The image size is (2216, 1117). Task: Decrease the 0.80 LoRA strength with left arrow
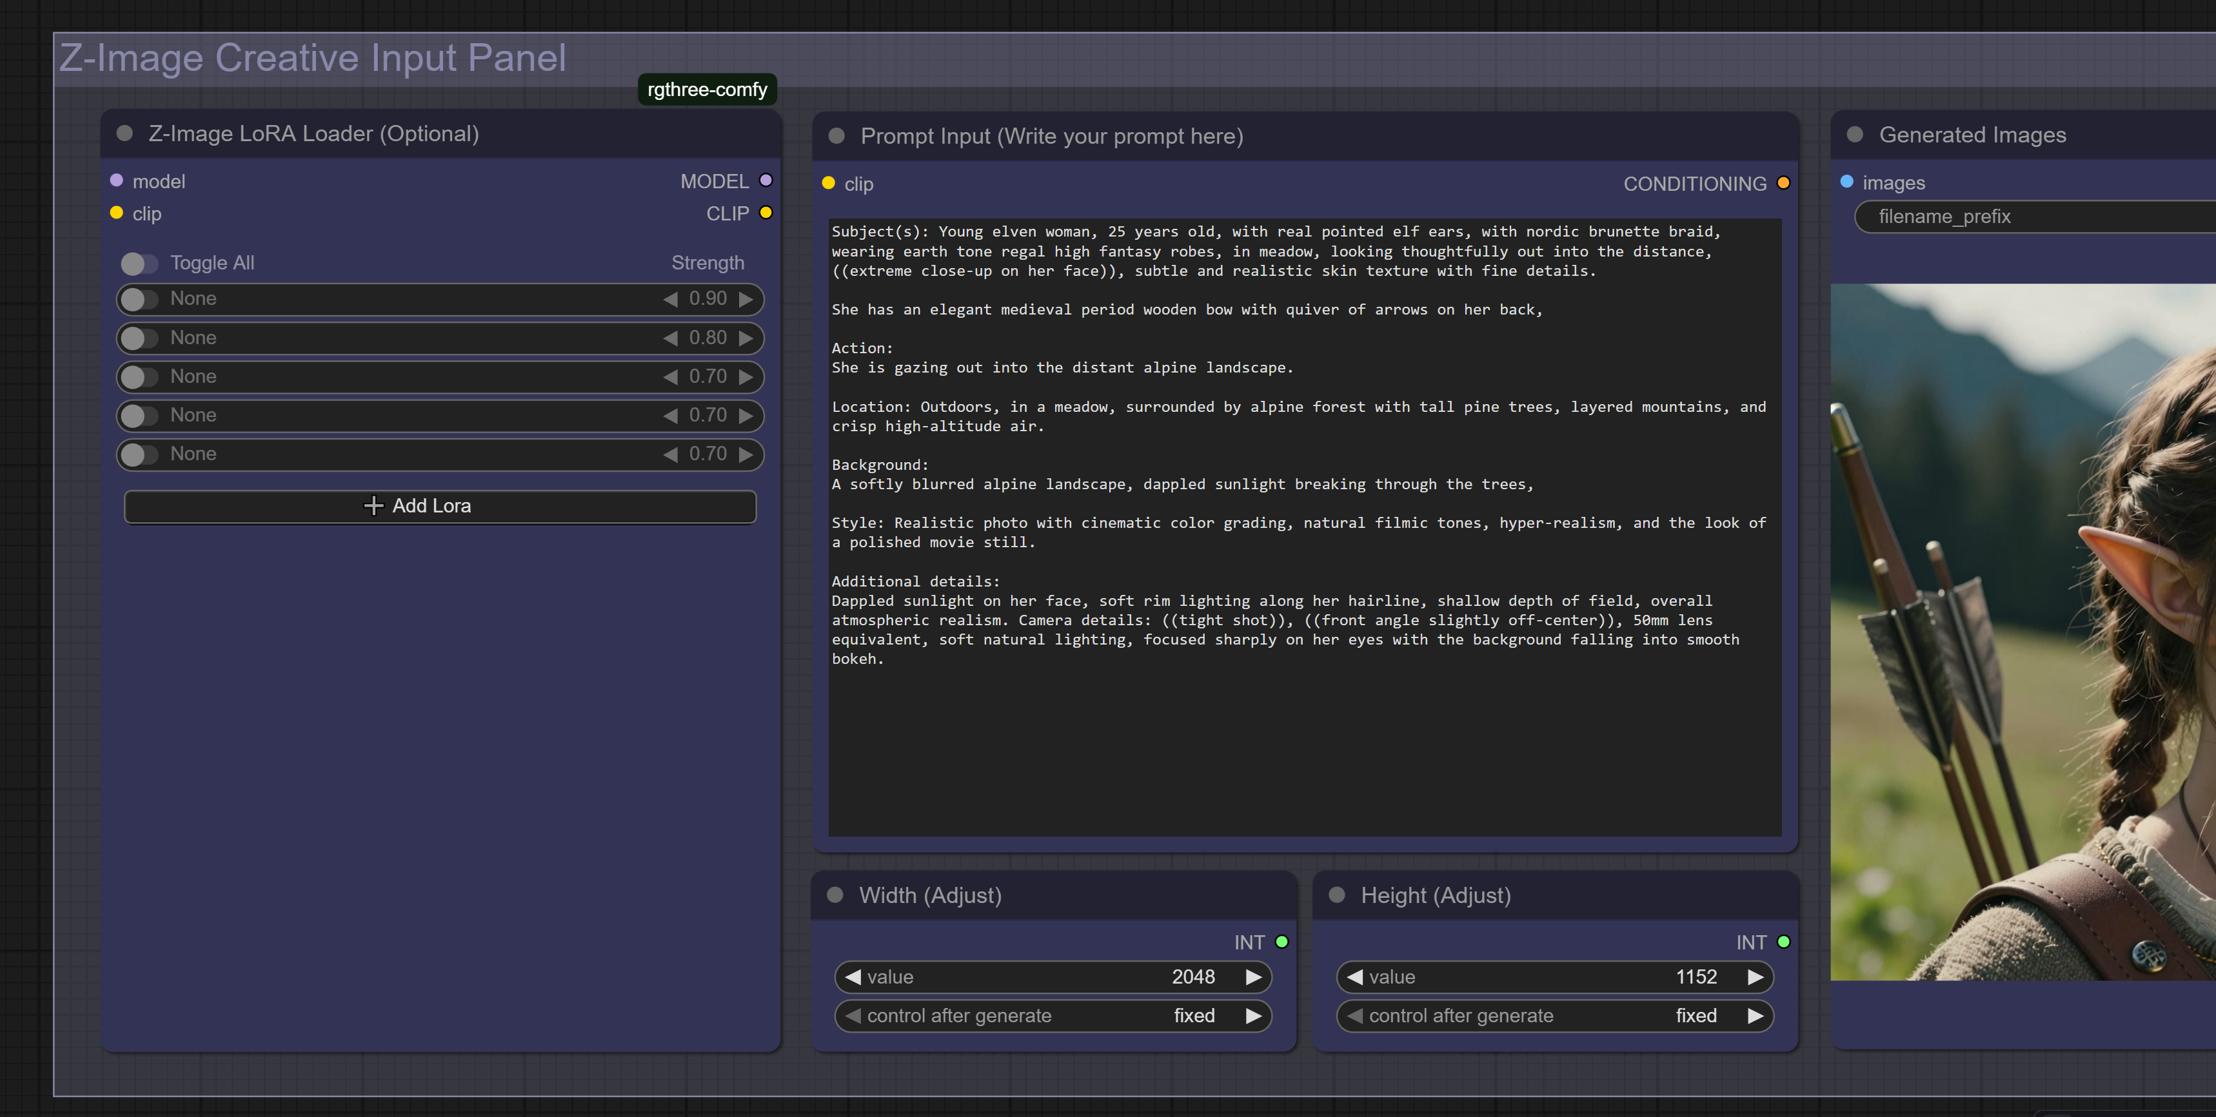pyautogui.click(x=670, y=338)
